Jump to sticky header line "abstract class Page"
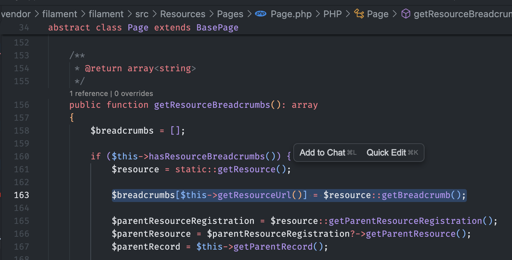 (143, 28)
